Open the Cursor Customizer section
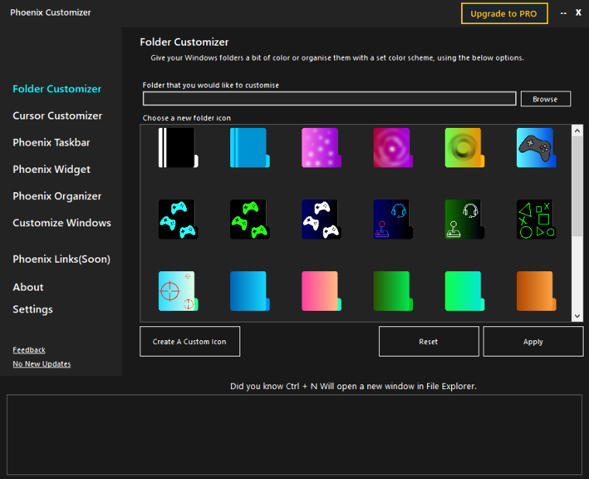 [x=57, y=115]
